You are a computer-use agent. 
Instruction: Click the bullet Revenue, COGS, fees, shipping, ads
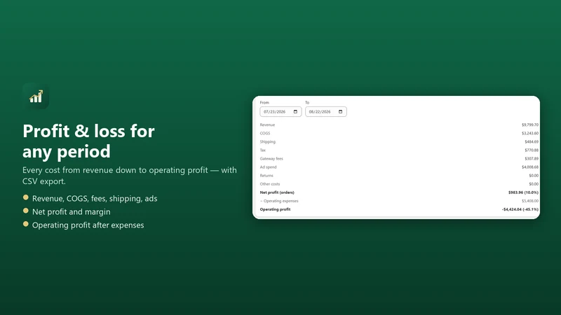tap(95, 199)
